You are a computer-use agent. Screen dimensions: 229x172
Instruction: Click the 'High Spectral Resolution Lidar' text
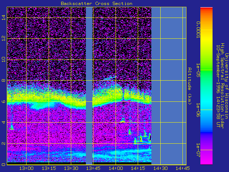pos(222,86)
